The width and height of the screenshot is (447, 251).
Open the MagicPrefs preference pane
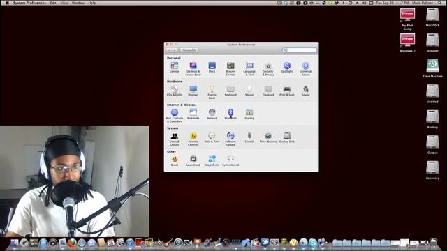[212, 161]
